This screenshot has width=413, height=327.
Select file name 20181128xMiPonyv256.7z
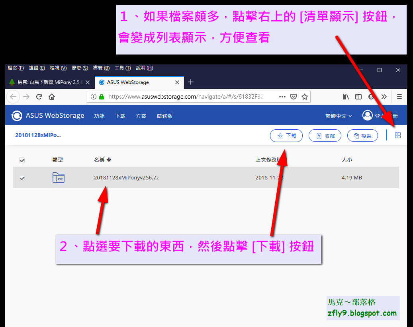tap(126, 177)
